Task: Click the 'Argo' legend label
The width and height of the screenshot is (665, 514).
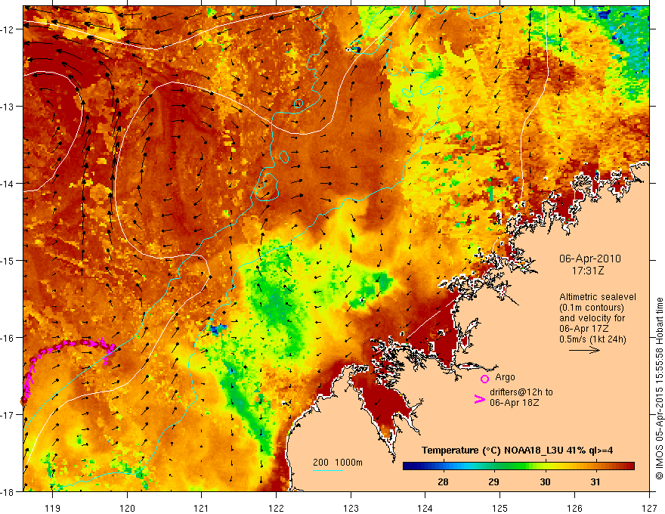Action: (x=505, y=377)
